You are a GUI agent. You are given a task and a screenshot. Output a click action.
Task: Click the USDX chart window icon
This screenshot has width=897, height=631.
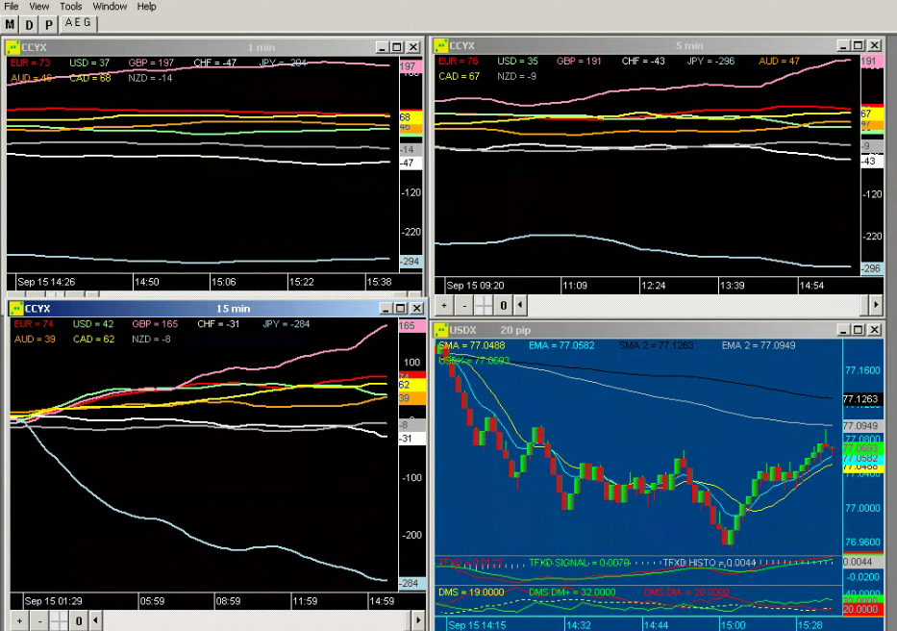(441, 330)
